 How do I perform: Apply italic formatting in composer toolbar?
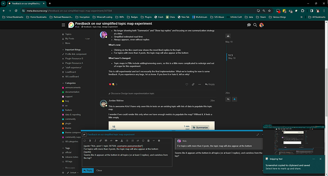[95, 141]
